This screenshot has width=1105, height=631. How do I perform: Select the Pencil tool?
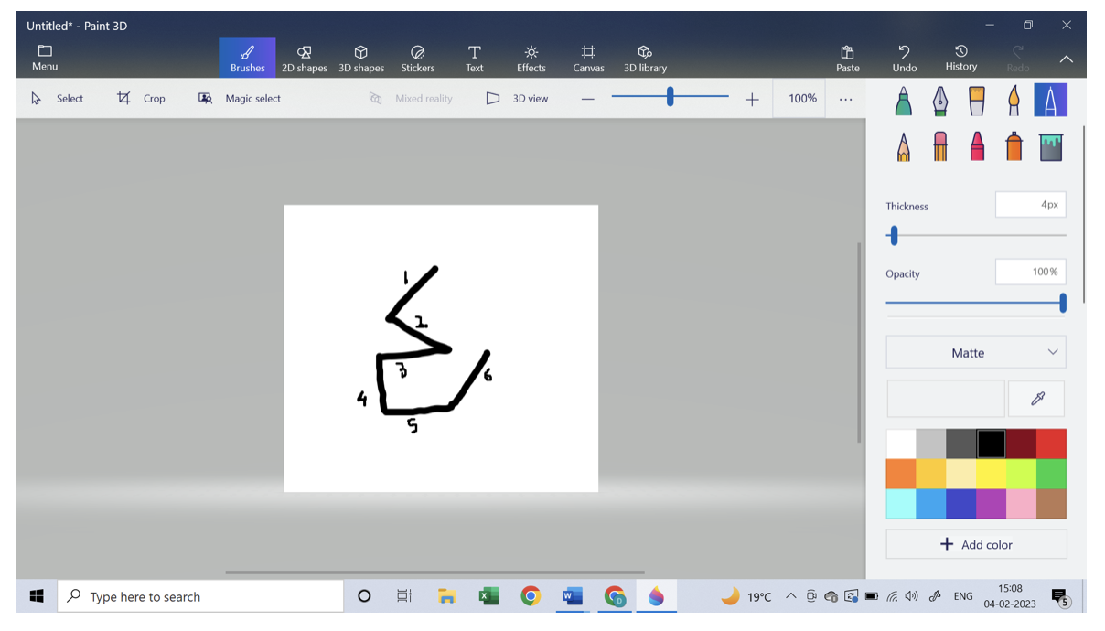904,146
